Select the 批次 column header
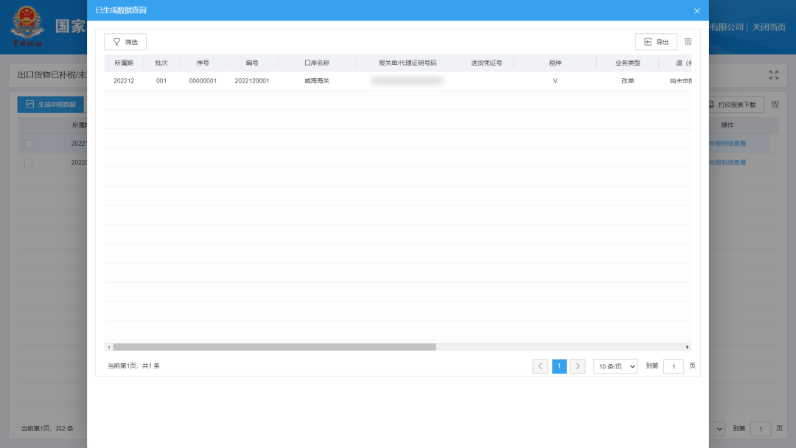This screenshot has width=796, height=448. pyautogui.click(x=161, y=63)
